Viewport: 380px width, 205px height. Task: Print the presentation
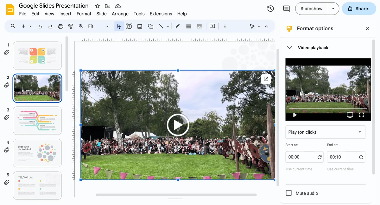[x=60, y=26]
